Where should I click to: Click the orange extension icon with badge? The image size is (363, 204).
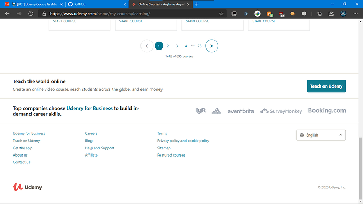(x=269, y=14)
